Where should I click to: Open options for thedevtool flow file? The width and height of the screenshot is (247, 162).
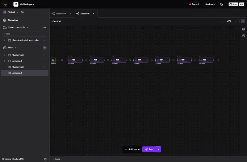[x=44, y=67]
